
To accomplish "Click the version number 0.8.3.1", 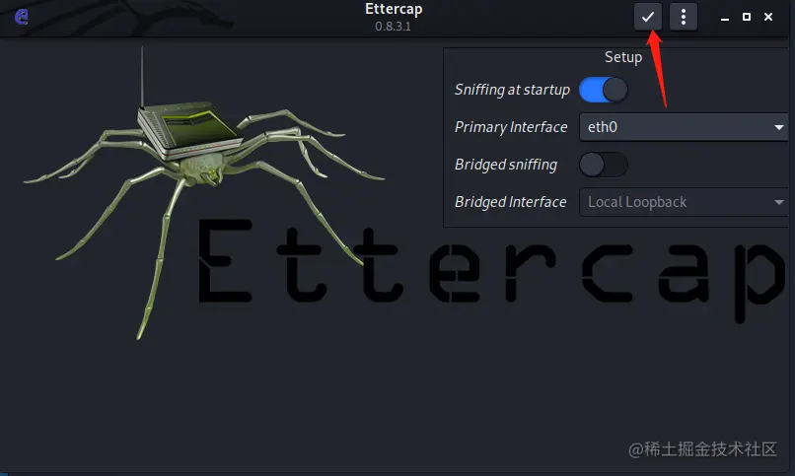I will tap(393, 27).
